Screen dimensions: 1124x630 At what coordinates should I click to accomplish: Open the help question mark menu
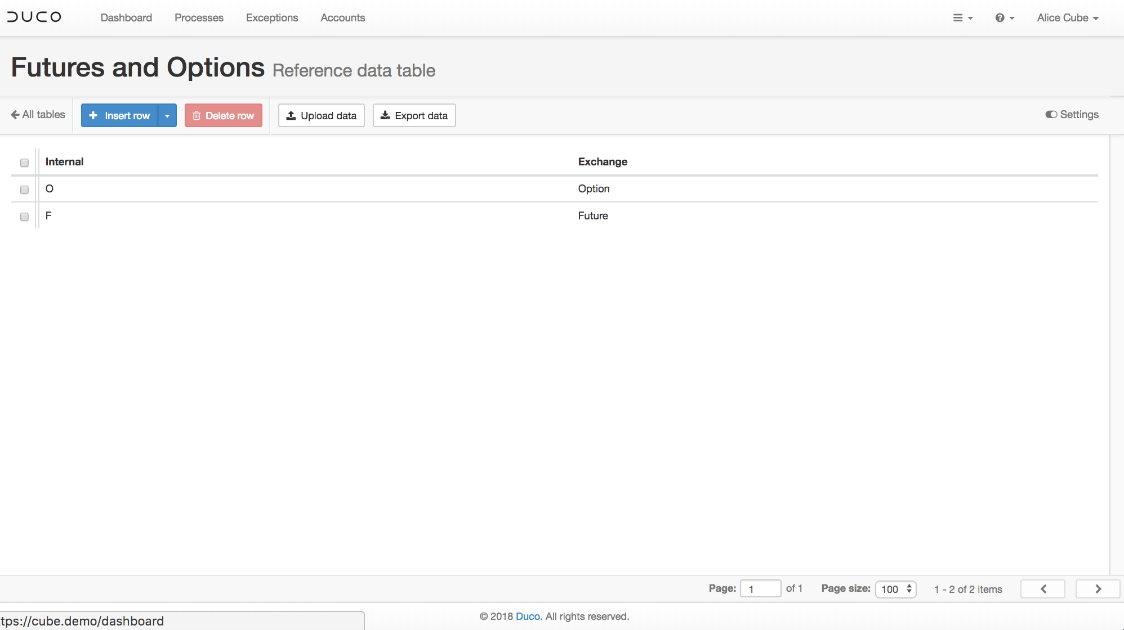tap(1004, 18)
